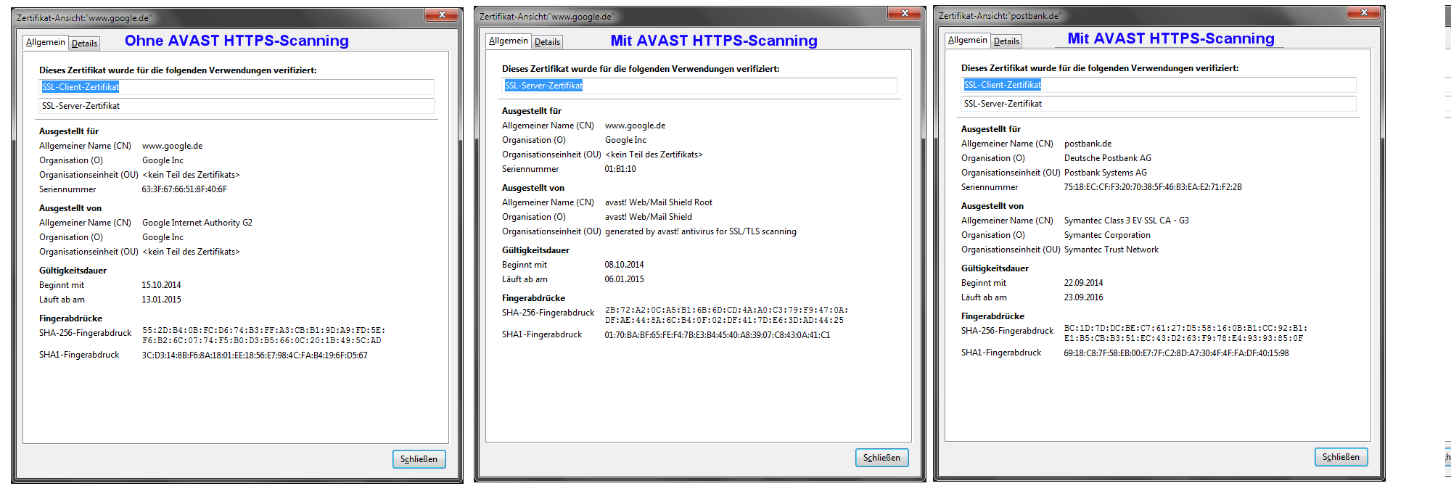Click issuer 'avast! Web/Mail Shield Root'
Image resolution: width=1451 pixels, height=494 pixels.
pos(659,202)
